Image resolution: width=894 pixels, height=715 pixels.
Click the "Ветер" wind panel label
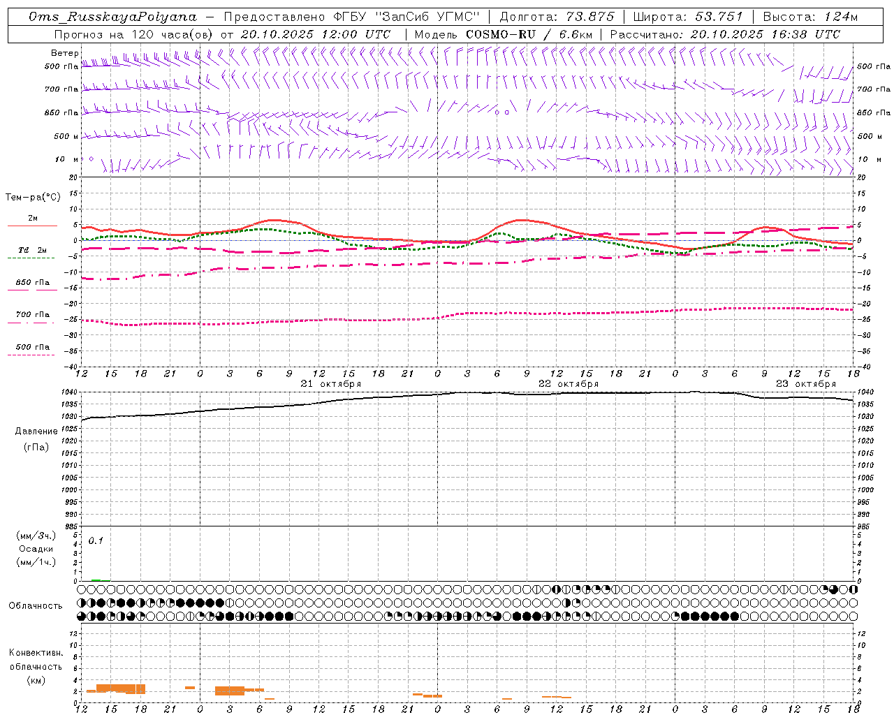[x=64, y=53]
